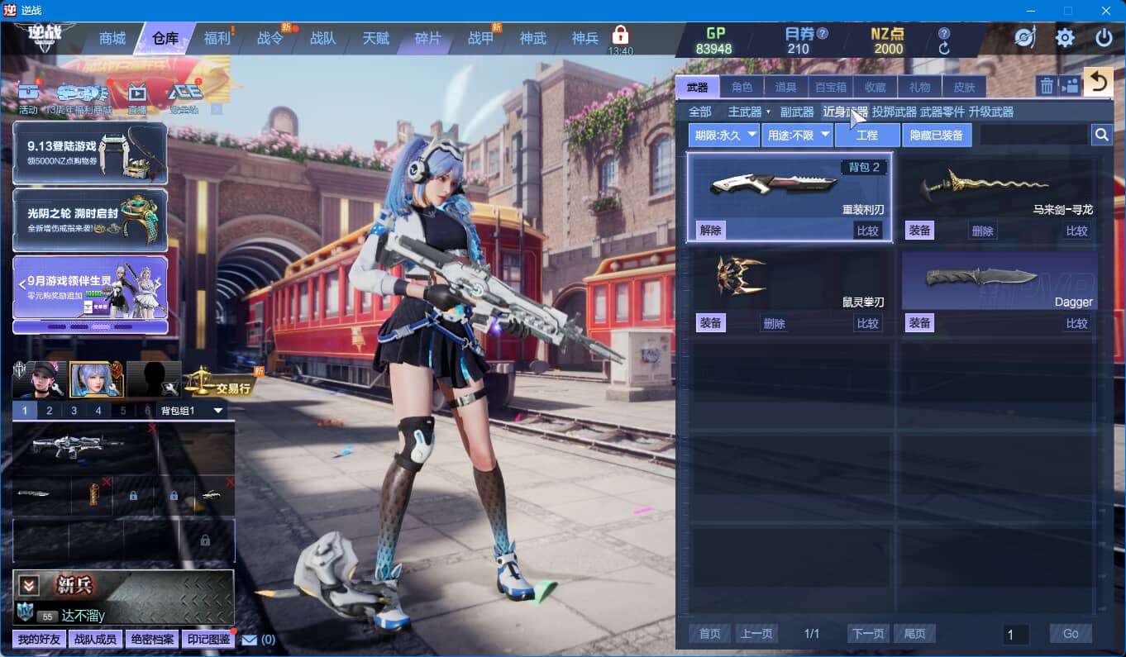The height and width of the screenshot is (657, 1126).
Task: Click the rank crest badge beside 达不溜y
Action: click(x=24, y=612)
